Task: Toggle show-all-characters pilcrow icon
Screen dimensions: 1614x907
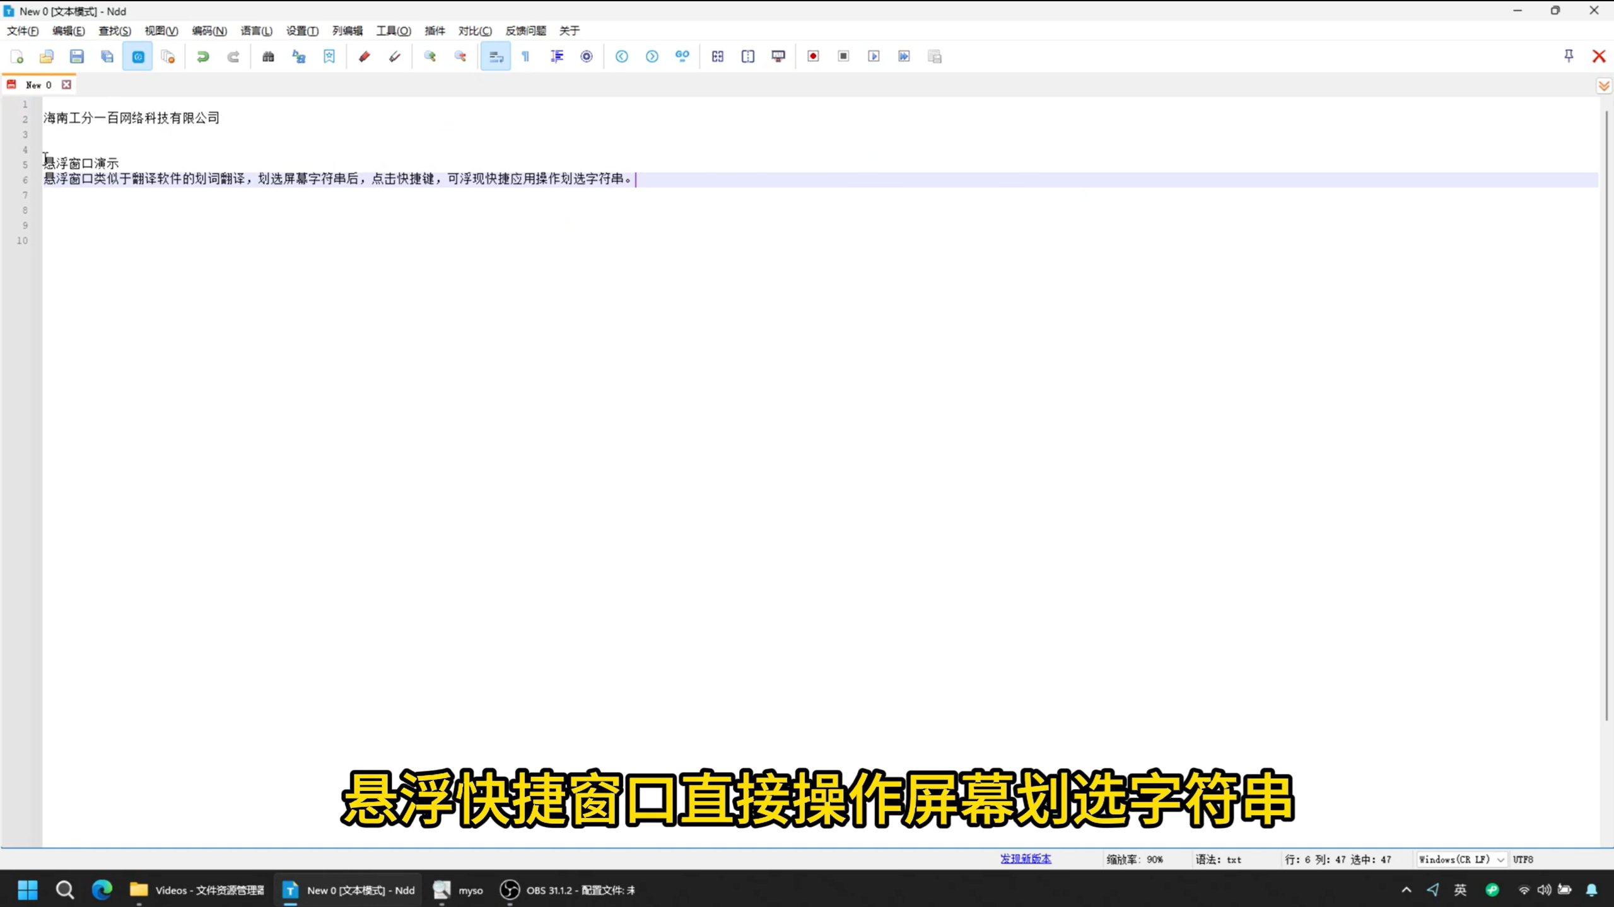Action: [525, 57]
